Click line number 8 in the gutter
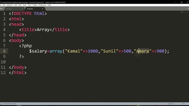 coord(4,51)
